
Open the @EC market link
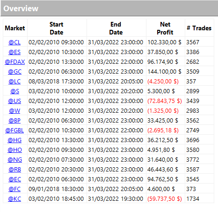pos(15,179)
